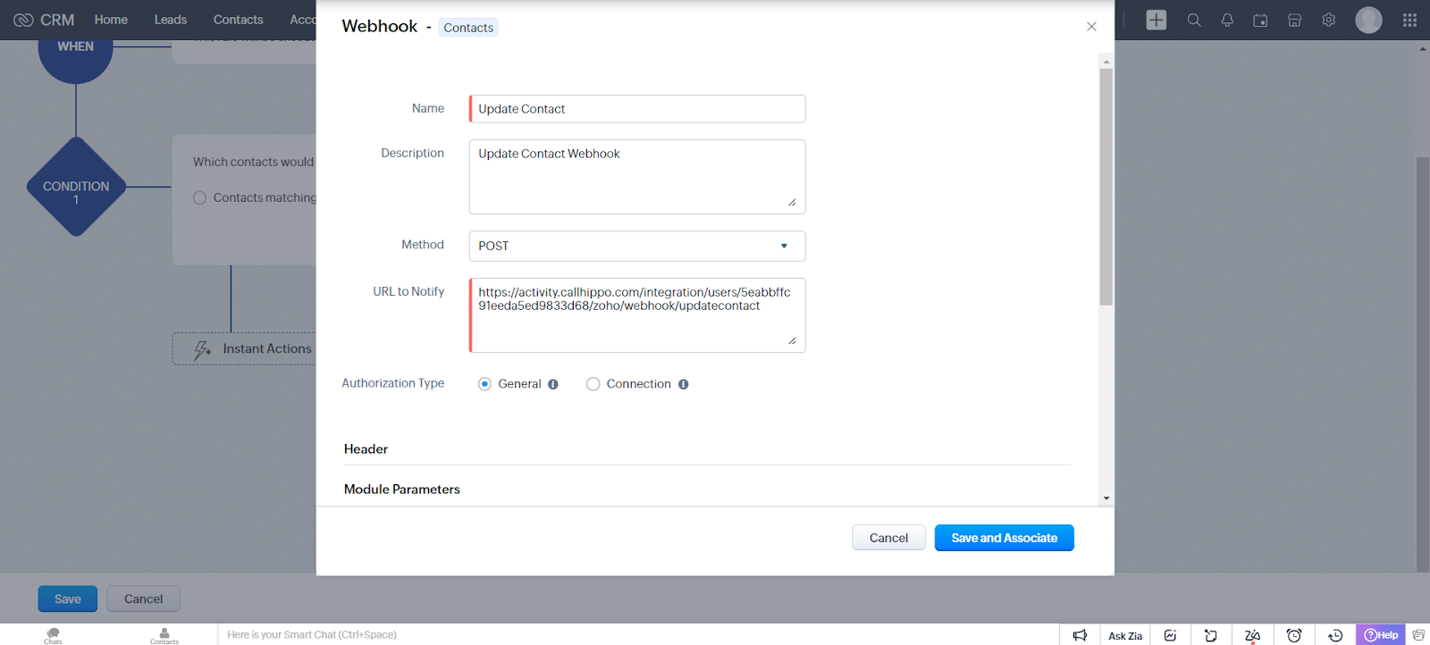Open the alarm clock reminders icon
This screenshot has width=1430, height=645.
pos(1294,635)
